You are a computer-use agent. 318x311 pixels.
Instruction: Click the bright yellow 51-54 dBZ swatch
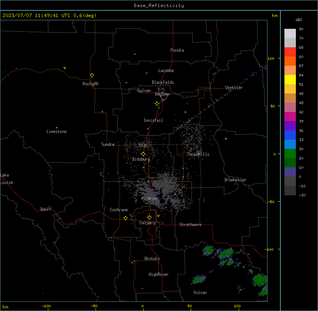click(x=290, y=79)
